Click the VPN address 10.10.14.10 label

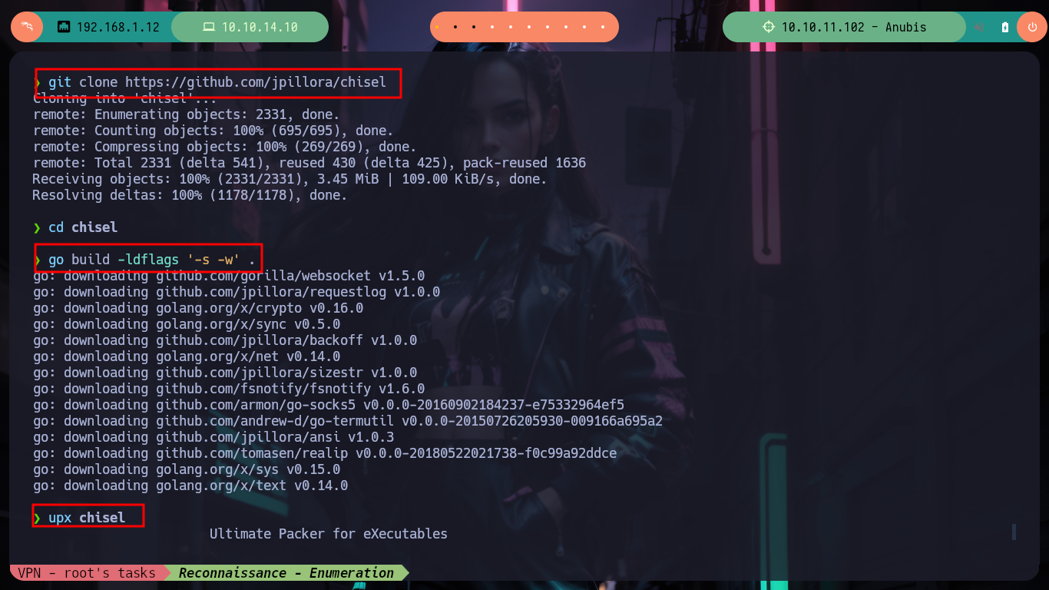(x=260, y=27)
